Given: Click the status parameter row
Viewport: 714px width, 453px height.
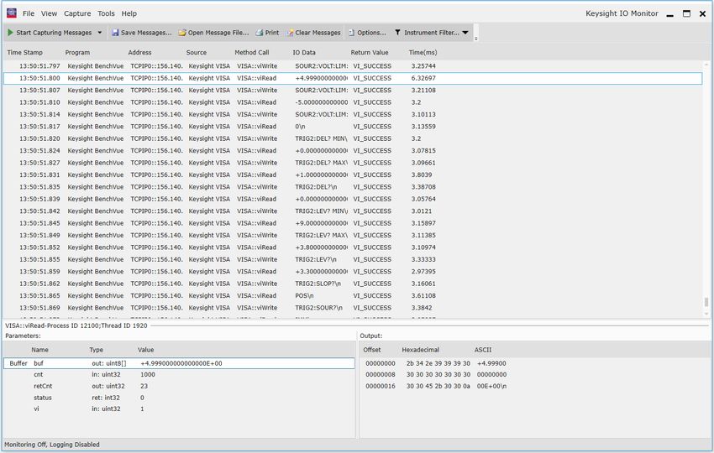Looking at the screenshot, I should 179,398.
